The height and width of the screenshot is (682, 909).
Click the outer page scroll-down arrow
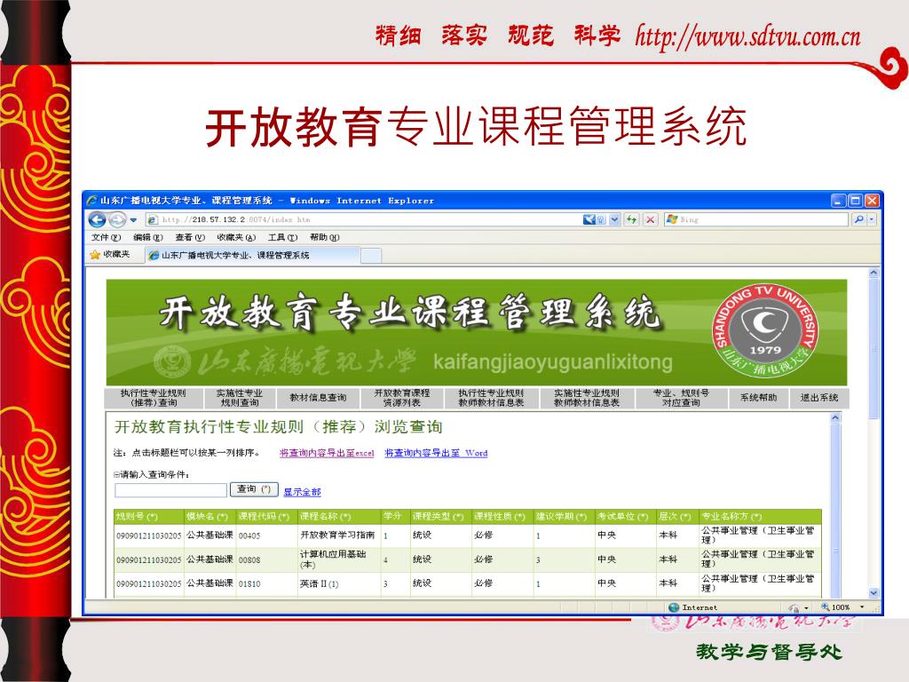click(x=873, y=592)
